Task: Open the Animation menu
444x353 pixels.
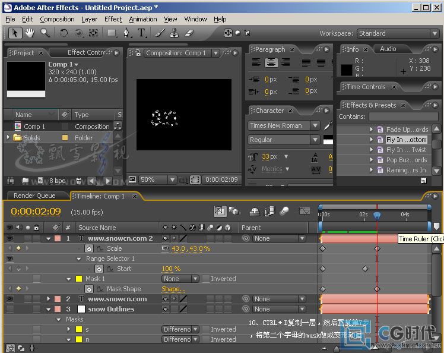Action: coord(142,19)
